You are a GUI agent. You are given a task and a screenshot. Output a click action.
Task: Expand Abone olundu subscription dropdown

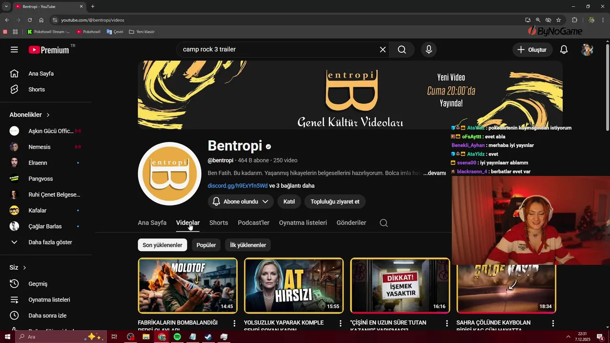coord(241,202)
